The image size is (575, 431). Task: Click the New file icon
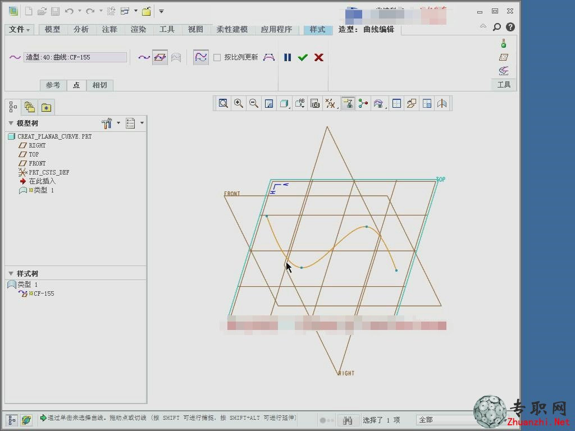coord(28,11)
